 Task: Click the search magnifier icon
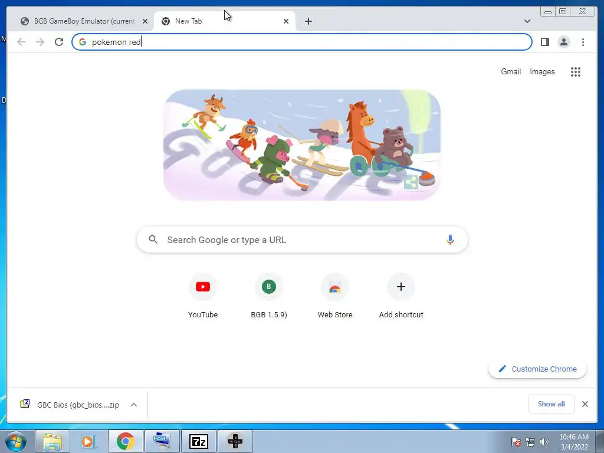tap(153, 239)
